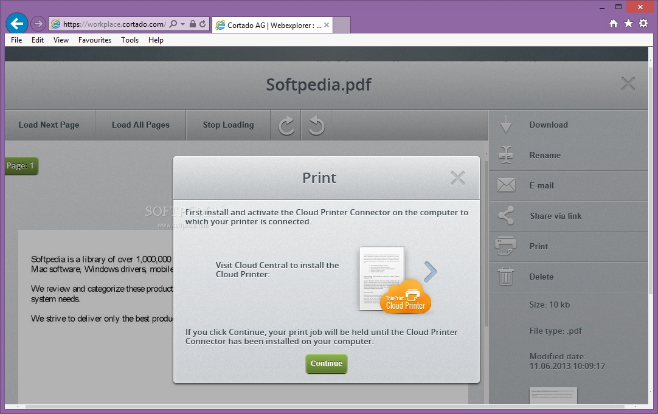
Task: Click the refresh icon in address bar
Action: tap(203, 24)
